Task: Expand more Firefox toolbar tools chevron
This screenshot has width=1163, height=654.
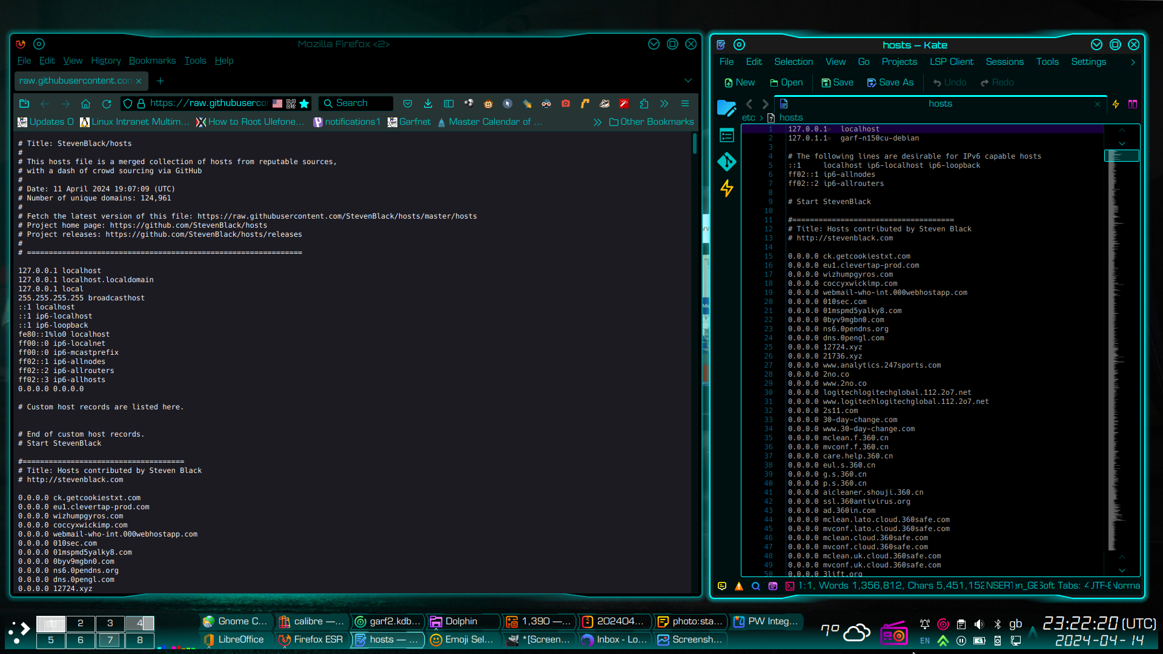Action: [664, 104]
